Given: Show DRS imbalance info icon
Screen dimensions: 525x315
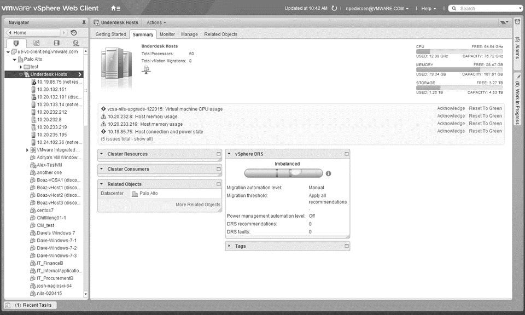Looking at the screenshot, I should (x=329, y=173).
